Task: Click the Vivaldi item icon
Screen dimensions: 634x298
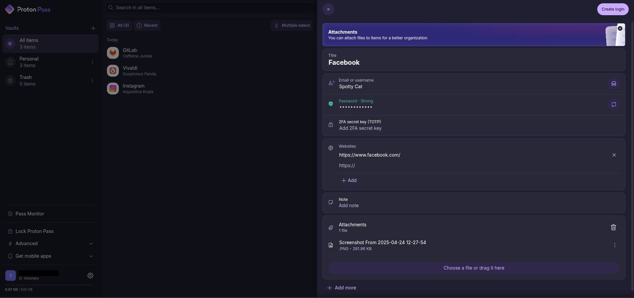Action: [x=113, y=71]
